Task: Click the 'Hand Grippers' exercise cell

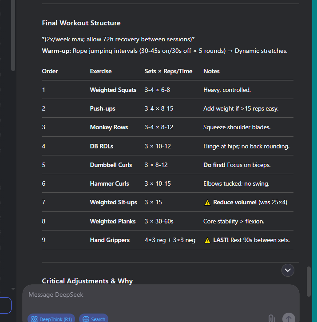Action: pyautogui.click(x=110, y=240)
